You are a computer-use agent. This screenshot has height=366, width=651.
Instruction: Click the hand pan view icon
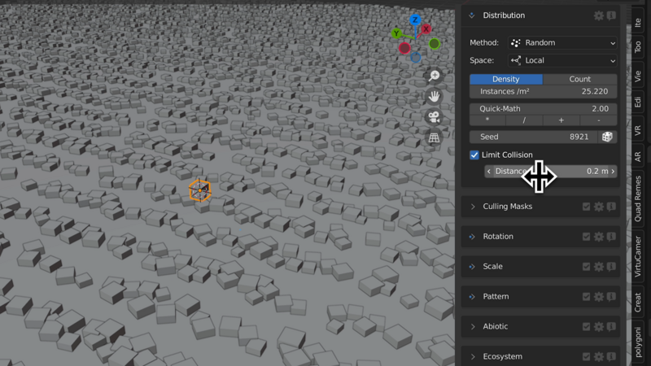click(x=435, y=96)
